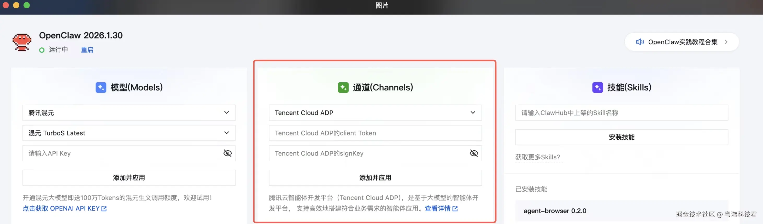Toggle signKey visibility eye icon
Image resolution: width=763 pixels, height=224 pixels.
click(x=474, y=153)
